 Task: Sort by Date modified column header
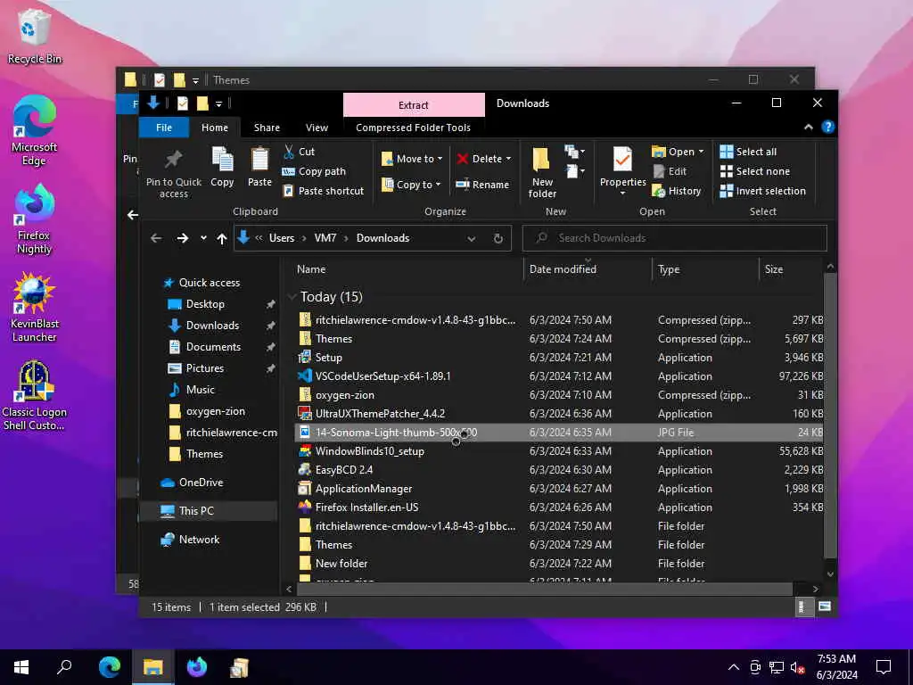[x=588, y=269]
